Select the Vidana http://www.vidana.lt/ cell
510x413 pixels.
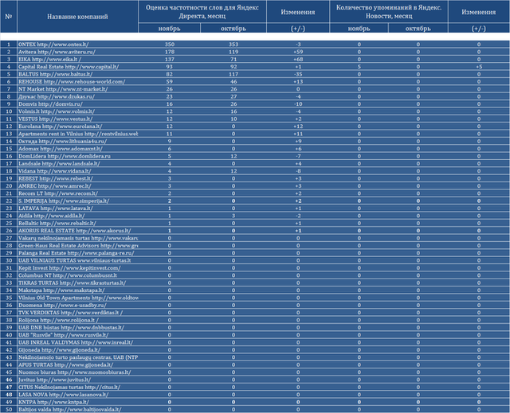[x=77, y=171]
